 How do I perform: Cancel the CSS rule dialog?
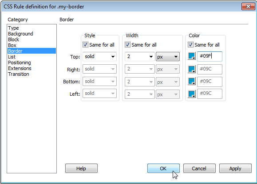(x=199, y=168)
